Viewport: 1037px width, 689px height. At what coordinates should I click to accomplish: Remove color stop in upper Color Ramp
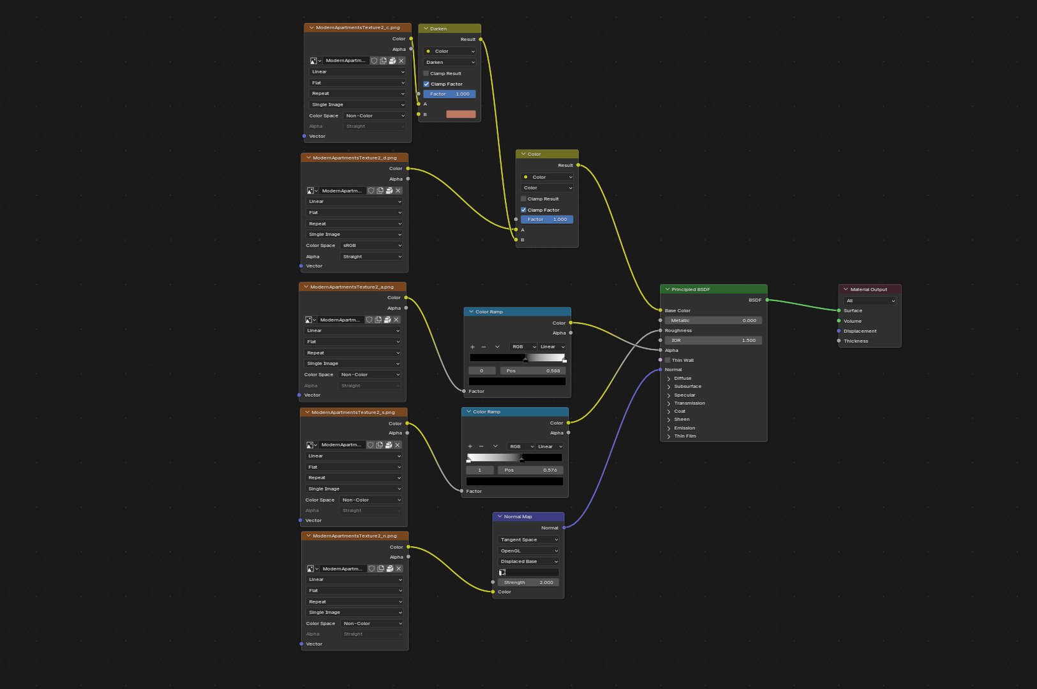pyautogui.click(x=484, y=347)
